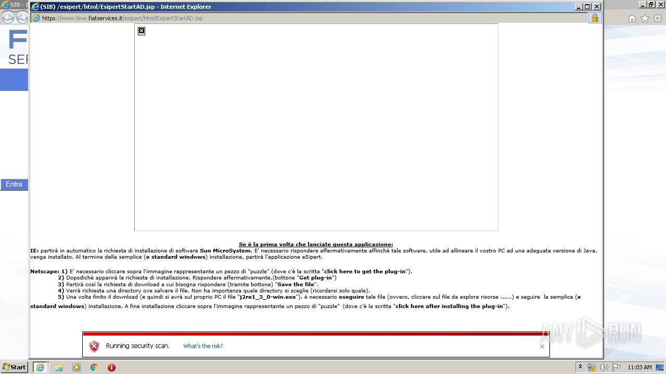Viewport: 666px width, 374px height.
Task: Click 'click here after installing the plug-in' text
Action: [449, 306]
